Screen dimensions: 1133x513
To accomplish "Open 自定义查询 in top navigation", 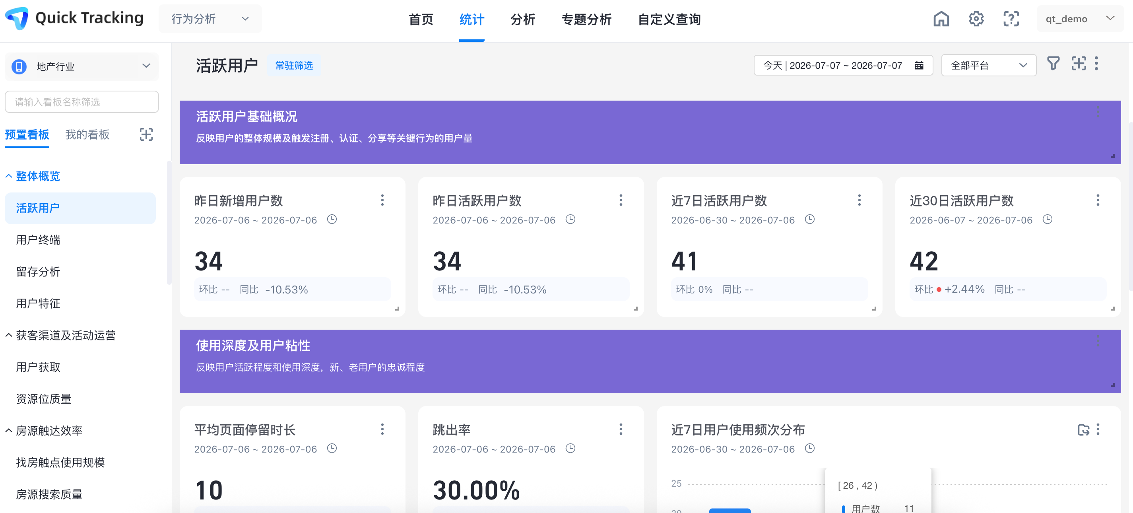I will pyautogui.click(x=669, y=19).
